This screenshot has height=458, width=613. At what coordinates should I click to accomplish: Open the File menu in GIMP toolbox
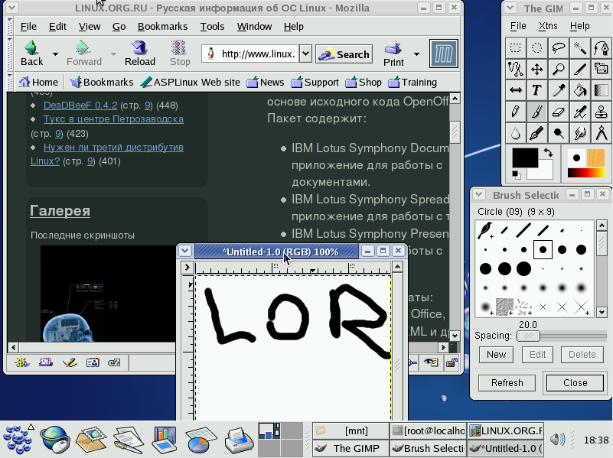(x=518, y=26)
